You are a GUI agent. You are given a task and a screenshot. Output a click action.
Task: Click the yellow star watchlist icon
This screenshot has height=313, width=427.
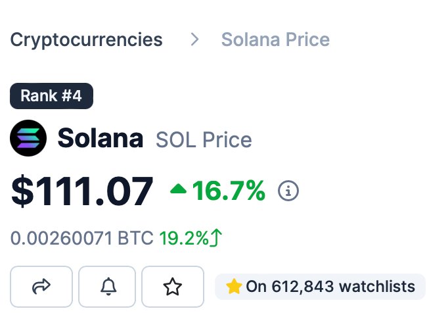coord(234,287)
